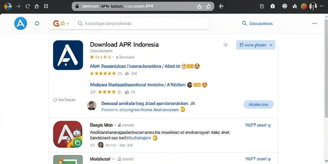Click the lock icon next to Misilalesari
328x164 pixels.
click(x=119, y=159)
